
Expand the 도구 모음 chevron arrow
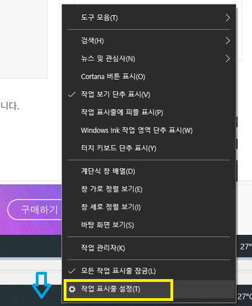click(x=227, y=18)
